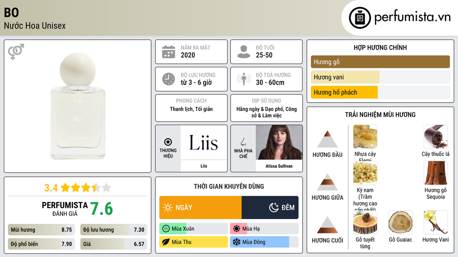Click the Hợp hương chính heading
This screenshot has height=257, width=458.
380,47
